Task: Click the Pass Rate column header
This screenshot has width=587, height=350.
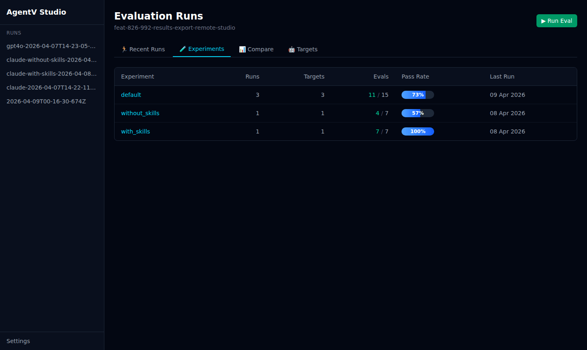Action: click(x=415, y=77)
